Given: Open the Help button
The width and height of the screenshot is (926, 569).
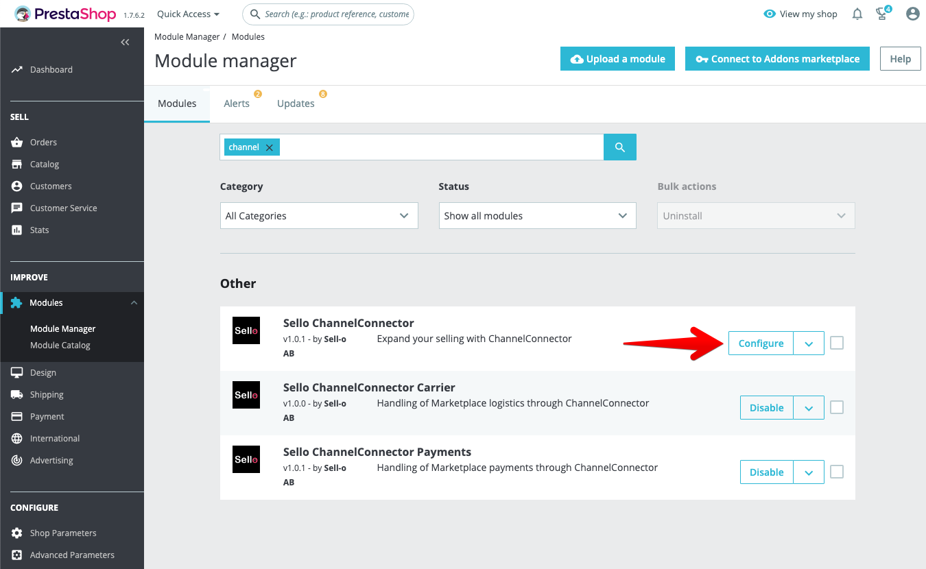Looking at the screenshot, I should [x=900, y=59].
